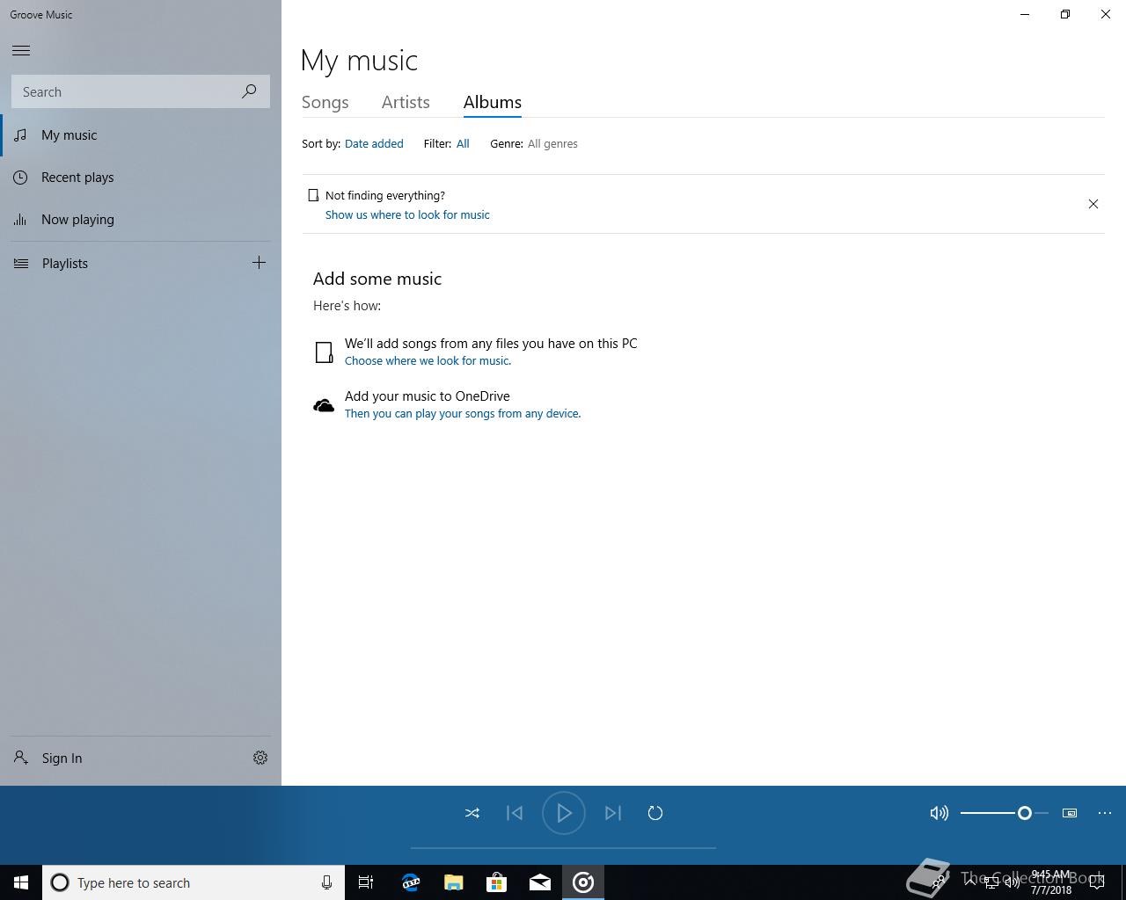
Task: Open more options ellipsis in player bar
Action: (x=1105, y=813)
